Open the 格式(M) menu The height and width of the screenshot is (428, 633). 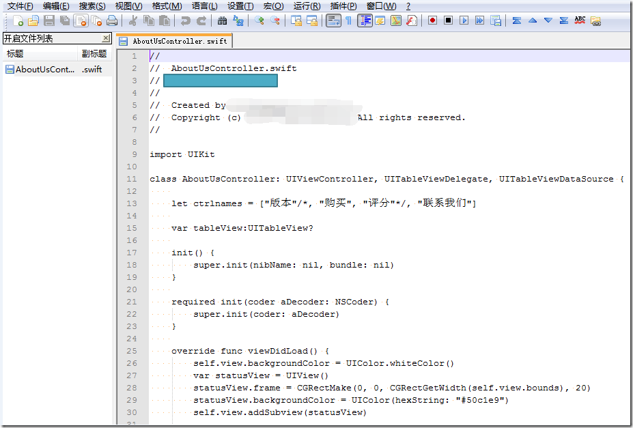(x=167, y=6)
